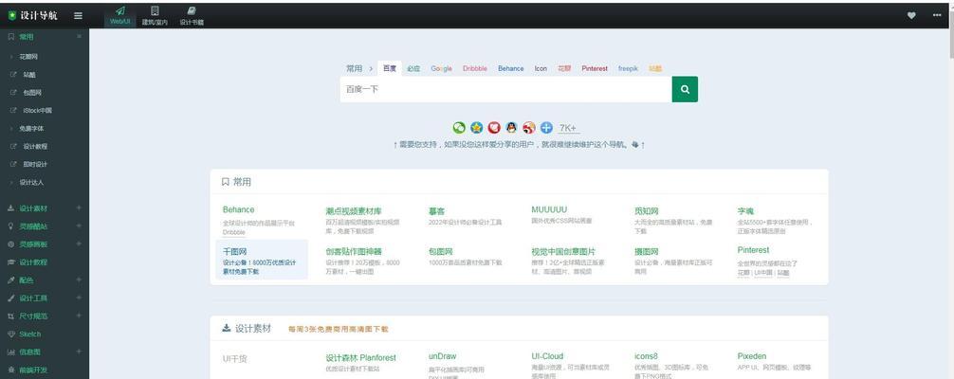The width and height of the screenshot is (954, 379).
Task: Expand 尺寸规范 with its plus icon
Action: [x=79, y=316]
